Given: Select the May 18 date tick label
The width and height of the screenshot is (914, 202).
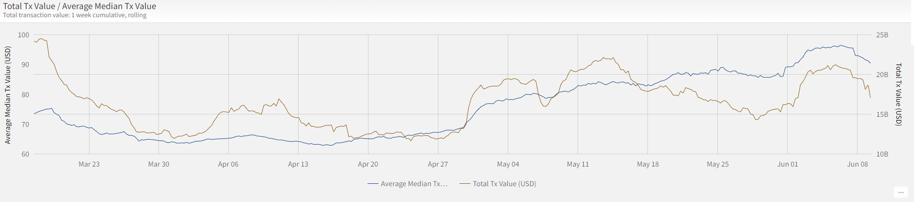Looking at the screenshot, I should coord(647,164).
